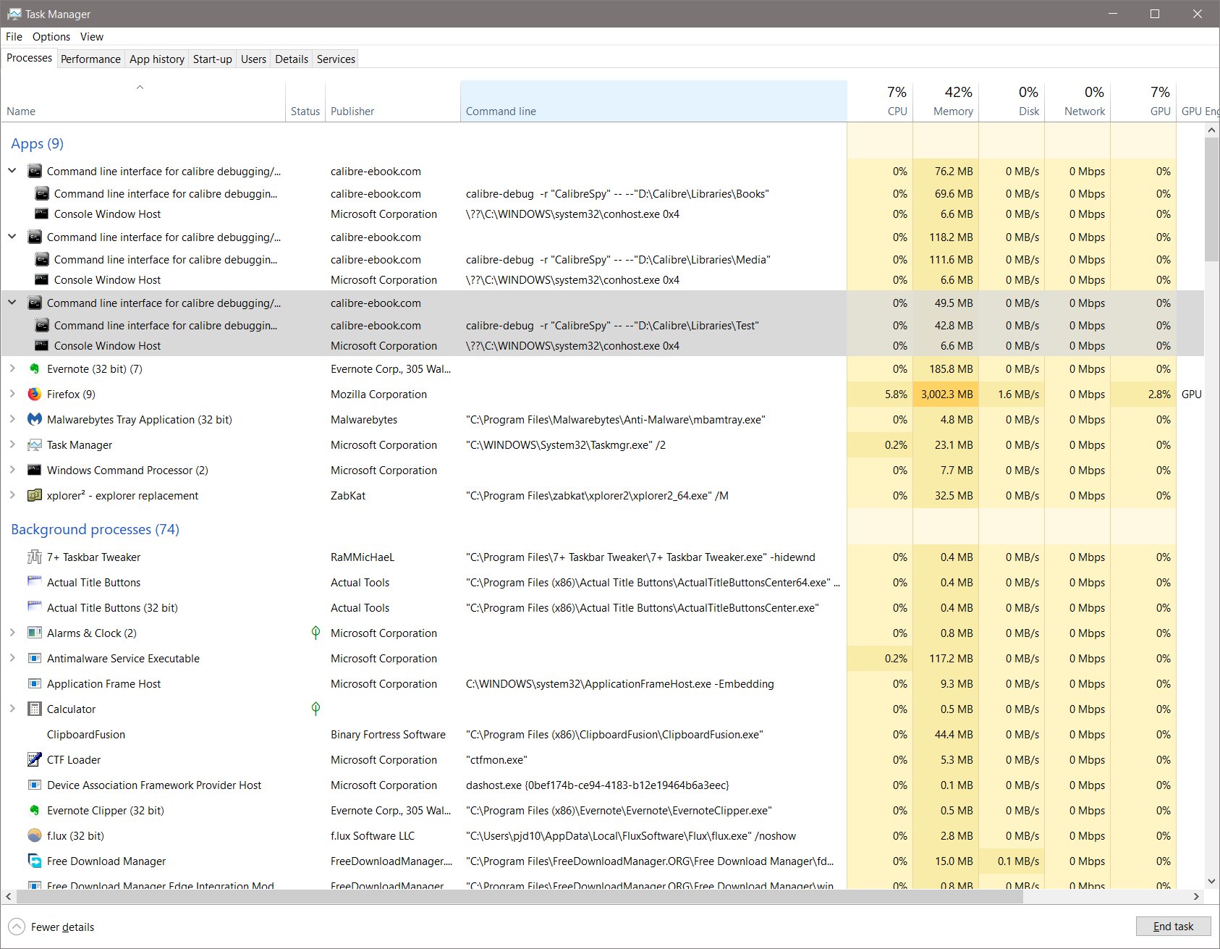
Task: Click the Evernote (32 bit) elephant icon
Action: tap(34, 369)
